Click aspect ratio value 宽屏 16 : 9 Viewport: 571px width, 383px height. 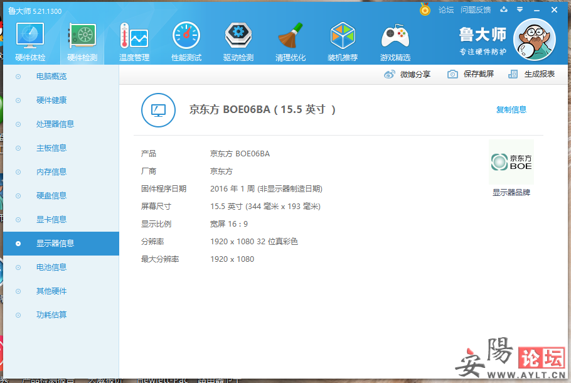pyautogui.click(x=228, y=224)
